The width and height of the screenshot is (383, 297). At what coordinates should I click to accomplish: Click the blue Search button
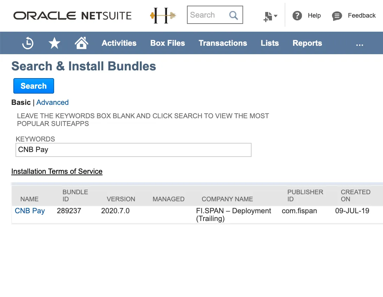(34, 86)
